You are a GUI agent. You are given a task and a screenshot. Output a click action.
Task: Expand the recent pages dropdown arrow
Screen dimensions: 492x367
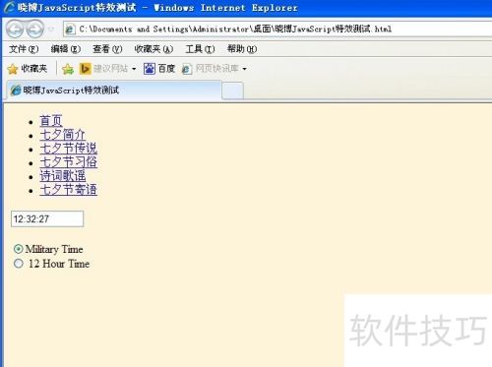click(x=51, y=30)
